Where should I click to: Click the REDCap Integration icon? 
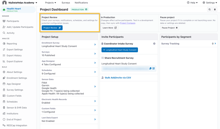[4, 125]
